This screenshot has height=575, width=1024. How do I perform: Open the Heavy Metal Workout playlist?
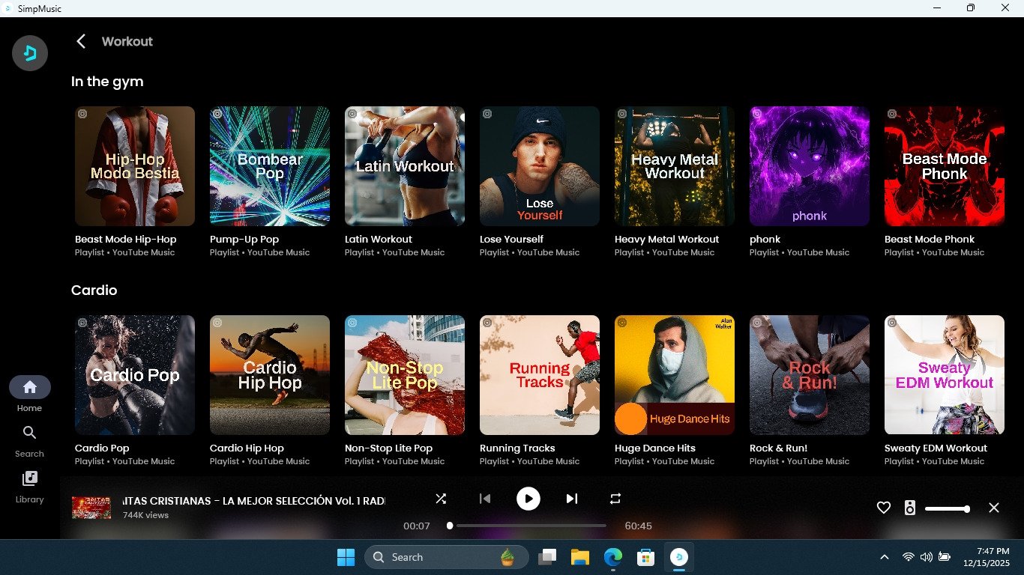pyautogui.click(x=675, y=166)
